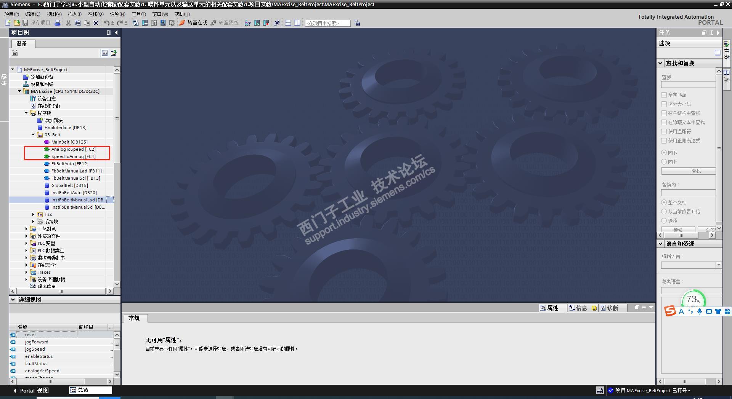This screenshot has height=399, width=732.
Task: Click the download to device icon
Action: click(145, 23)
